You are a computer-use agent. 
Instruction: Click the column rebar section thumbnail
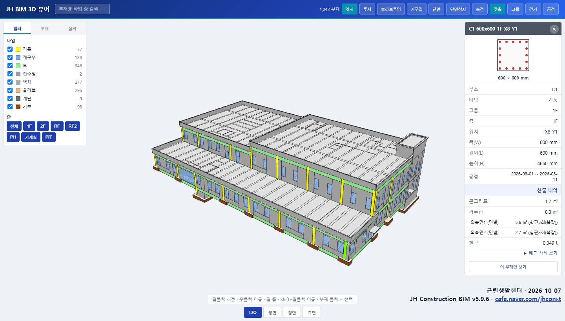point(513,55)
